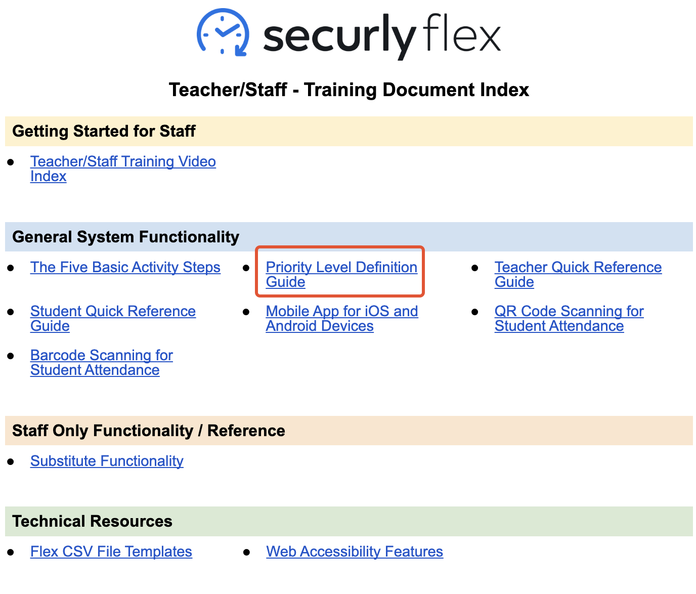Open the Web Accessibility Features link

355,551
